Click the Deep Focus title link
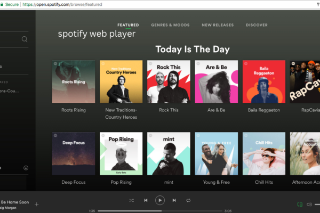The image size is (320, 213). point(74,182)
